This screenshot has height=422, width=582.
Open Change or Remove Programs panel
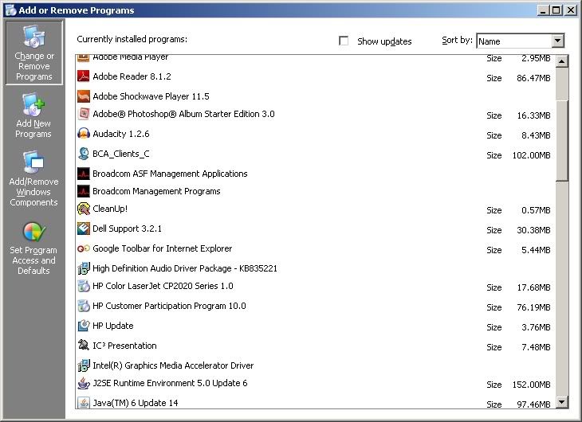33,53
